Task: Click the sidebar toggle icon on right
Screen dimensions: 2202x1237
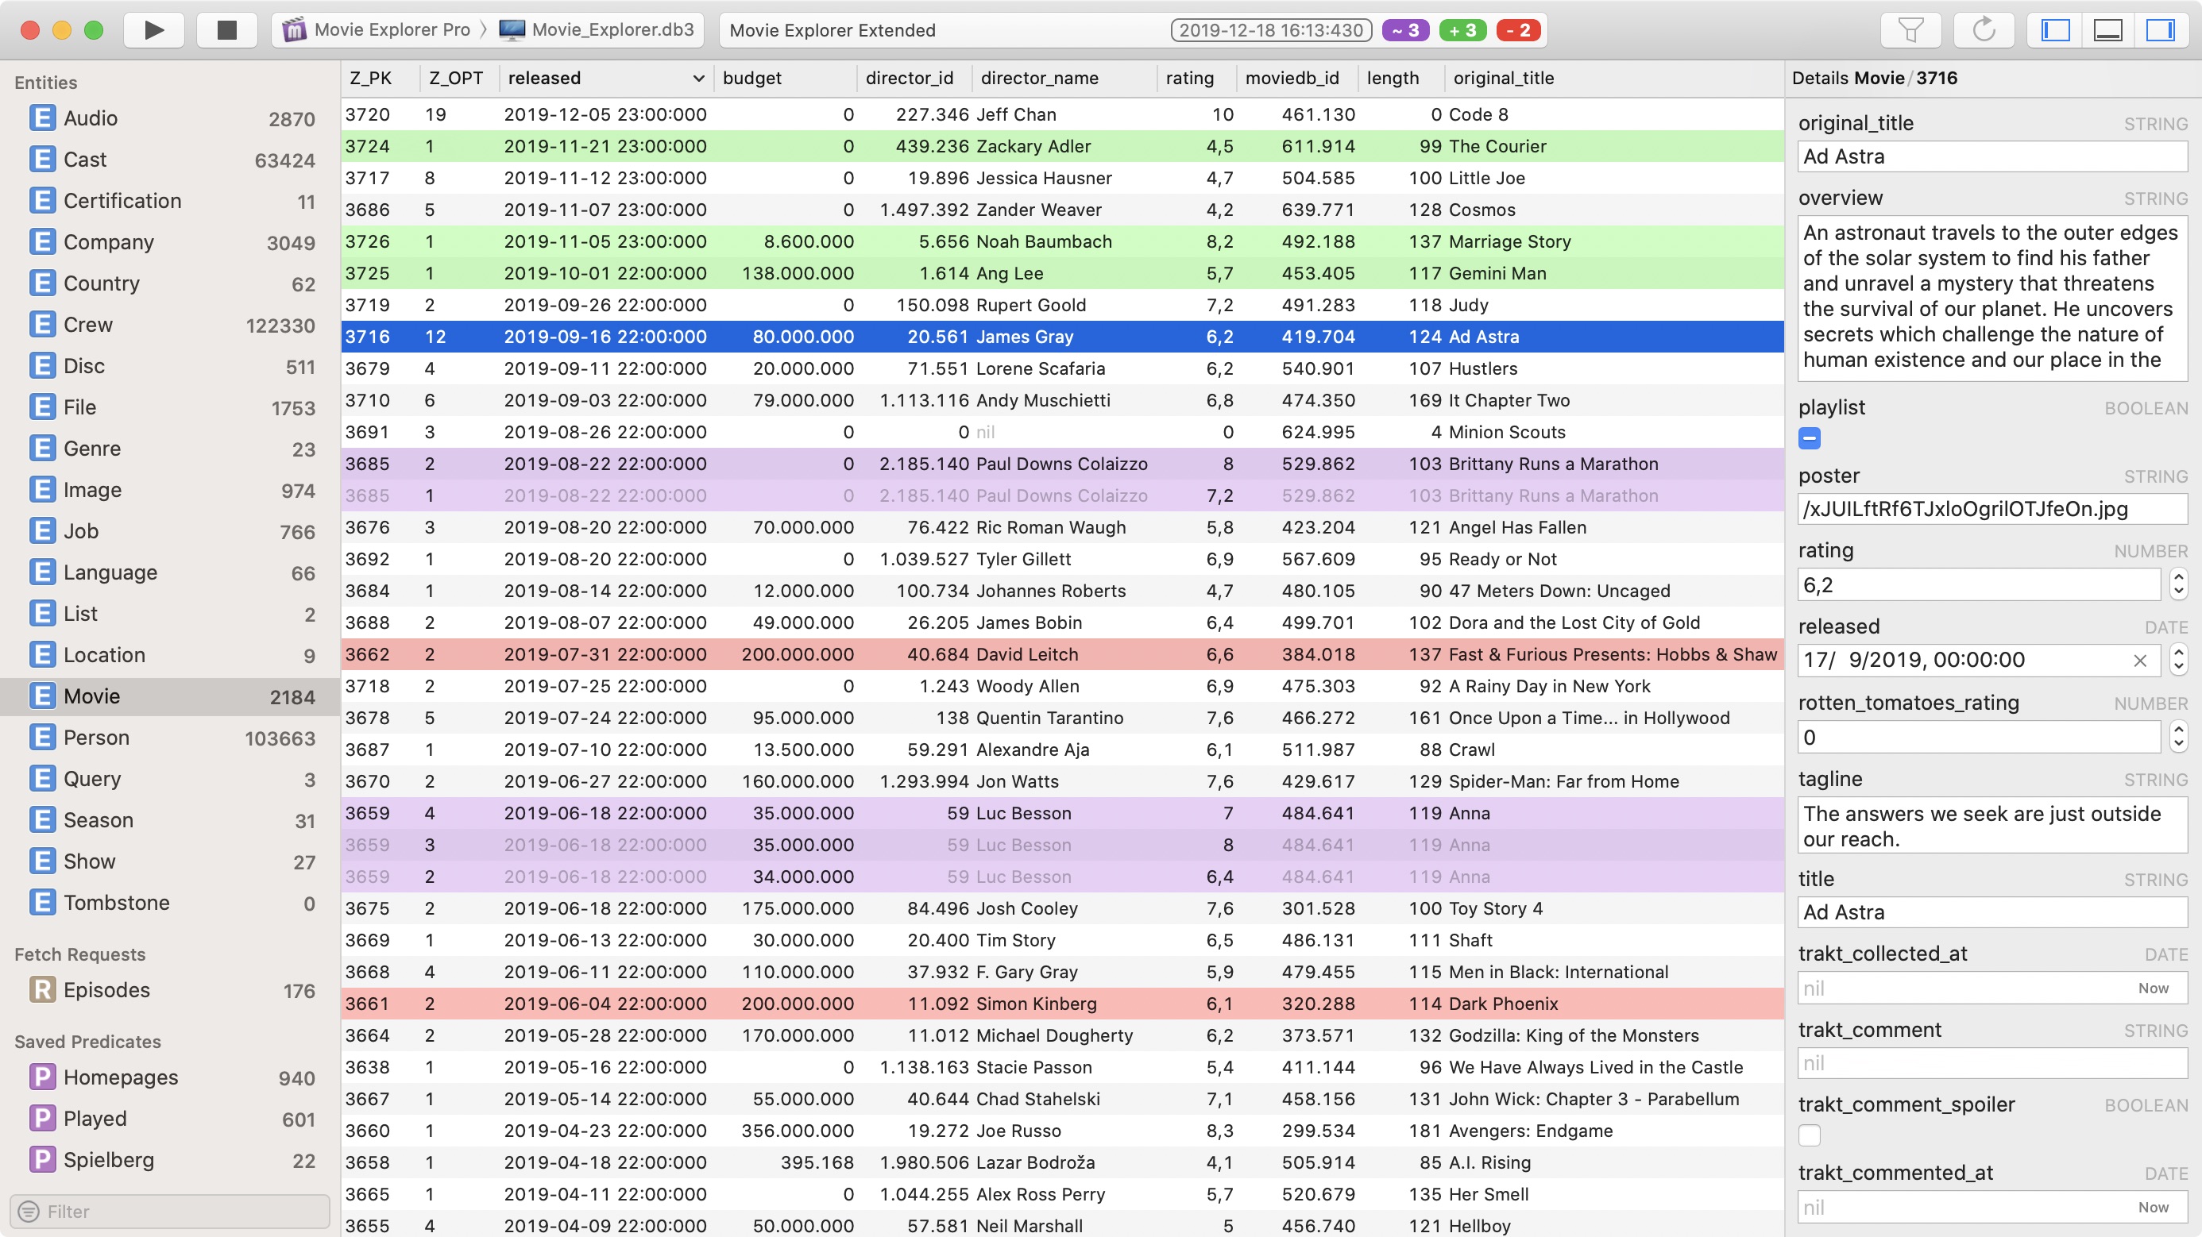Action: [2172, 29]
